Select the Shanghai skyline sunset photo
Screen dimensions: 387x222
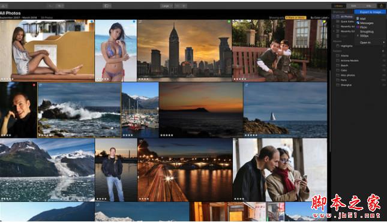(x=184, y=50)
